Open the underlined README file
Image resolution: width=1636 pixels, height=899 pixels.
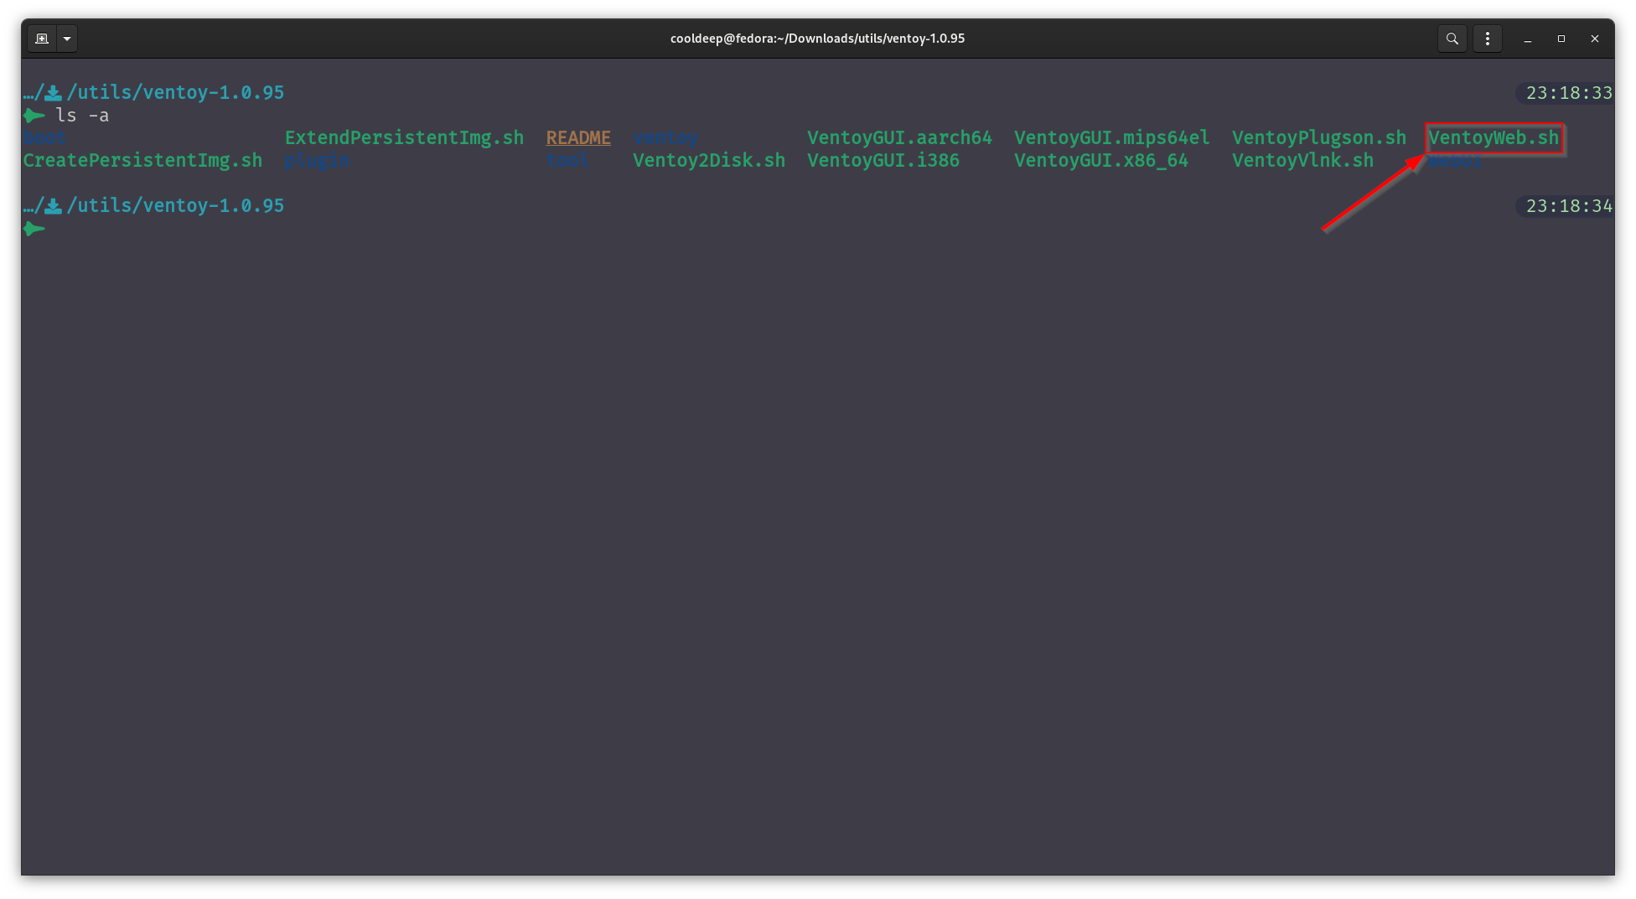tap(577, 137)
